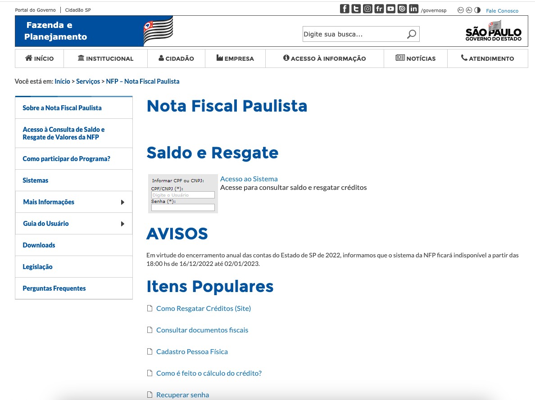The image size is (535, 400).
Task: Open the LinkedIn icon
Action: (413, 9)
